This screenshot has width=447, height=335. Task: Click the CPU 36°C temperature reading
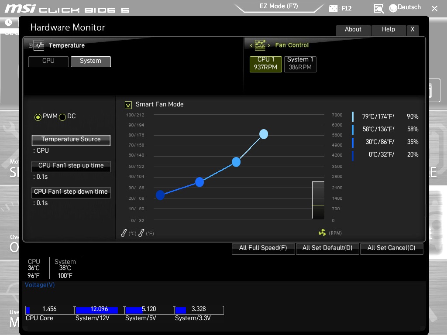point(34,268)
